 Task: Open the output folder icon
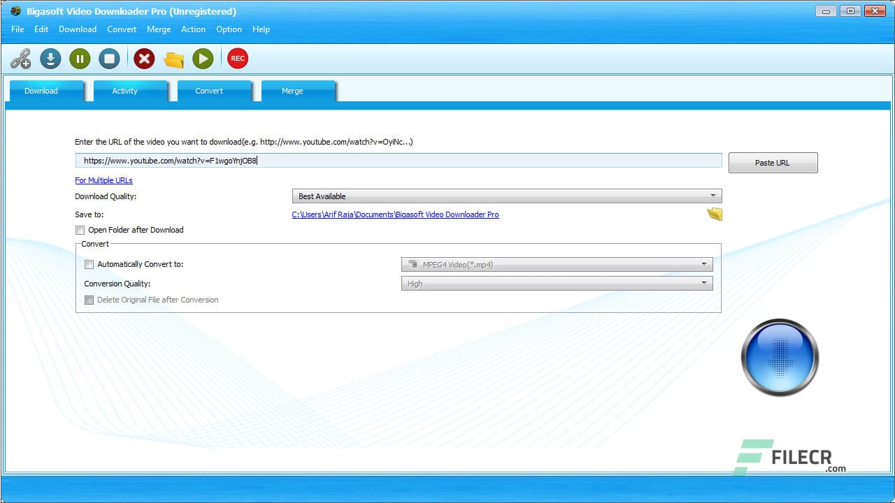tap(173, 59)
